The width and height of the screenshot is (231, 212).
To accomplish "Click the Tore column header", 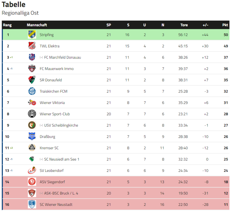I will click(x=184, y=25).
